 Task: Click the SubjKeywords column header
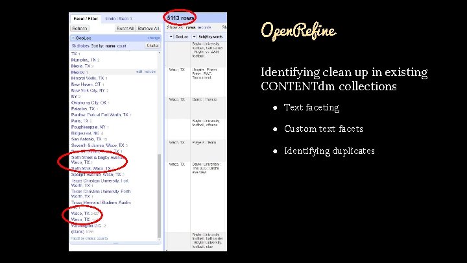click(x=210, y=36)
